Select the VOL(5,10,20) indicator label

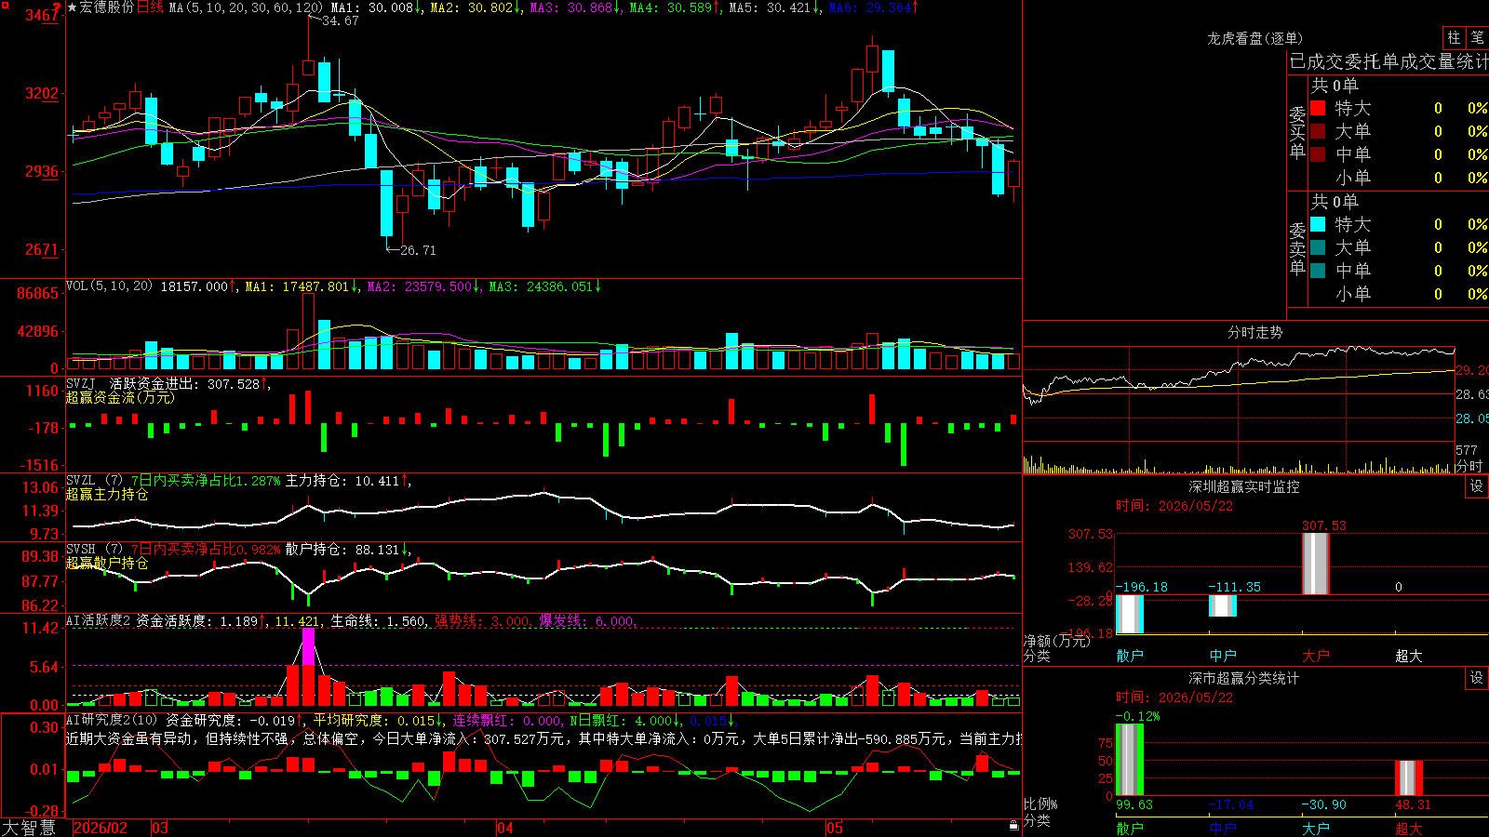point(109,286)
